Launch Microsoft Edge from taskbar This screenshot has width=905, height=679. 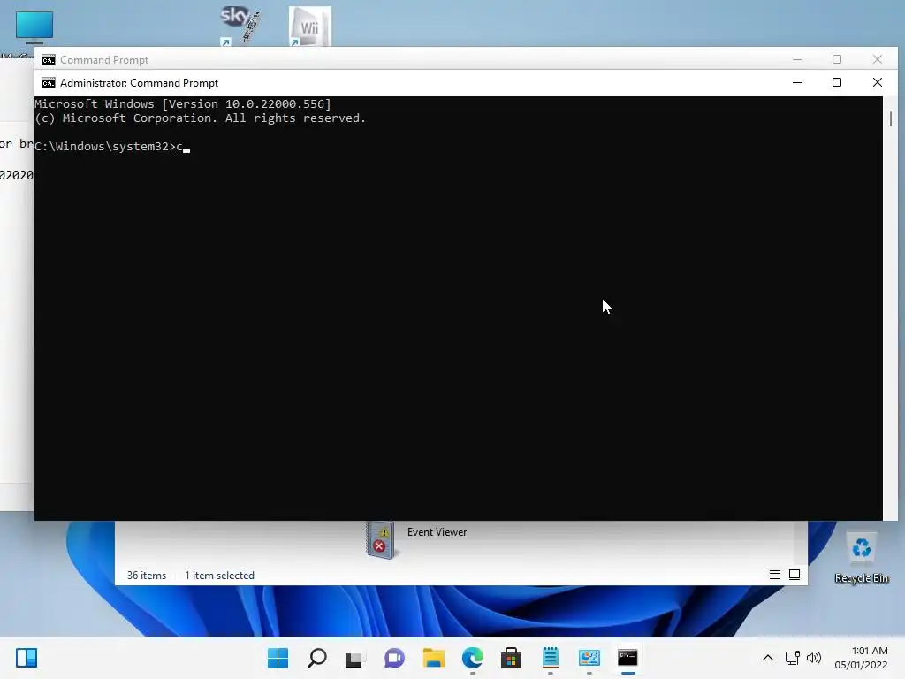(473, 658)
